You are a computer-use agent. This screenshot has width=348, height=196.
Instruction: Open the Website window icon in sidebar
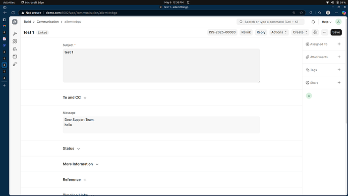tap(15, 57)
